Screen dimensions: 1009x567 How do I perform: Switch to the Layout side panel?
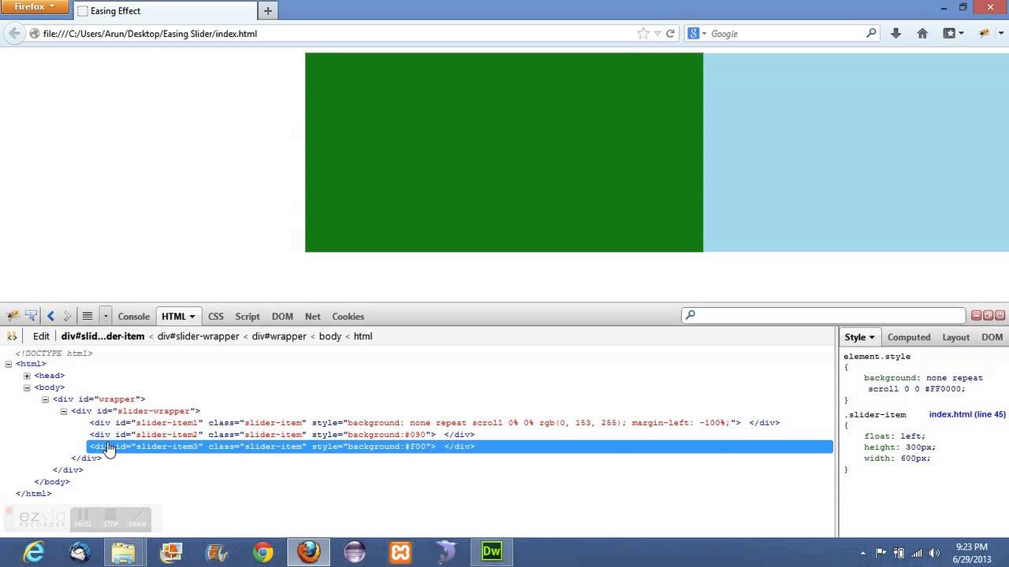click(955, 337)
